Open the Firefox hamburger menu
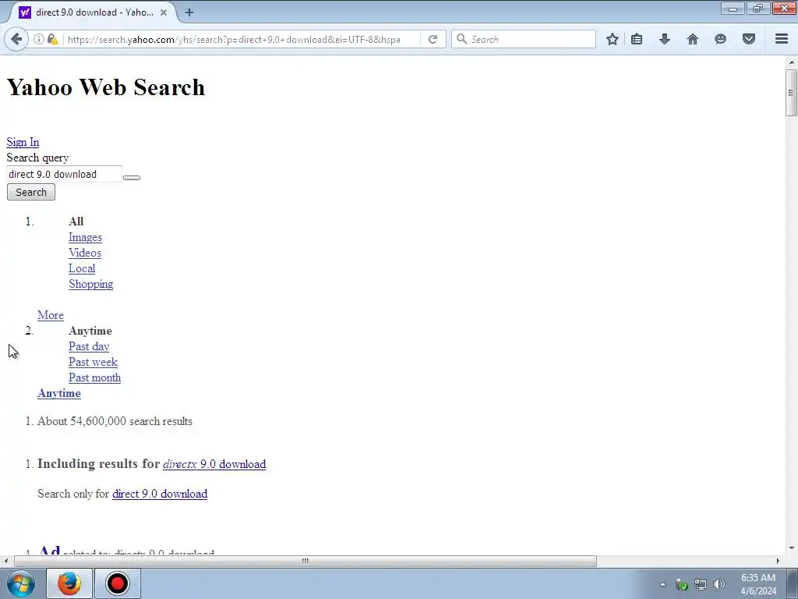 (x=782, y=39)
